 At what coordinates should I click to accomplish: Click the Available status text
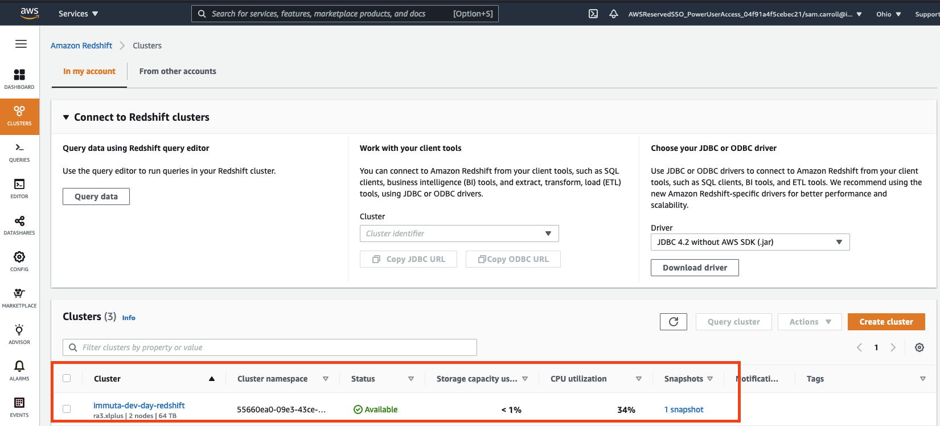(x=381, y=409)
